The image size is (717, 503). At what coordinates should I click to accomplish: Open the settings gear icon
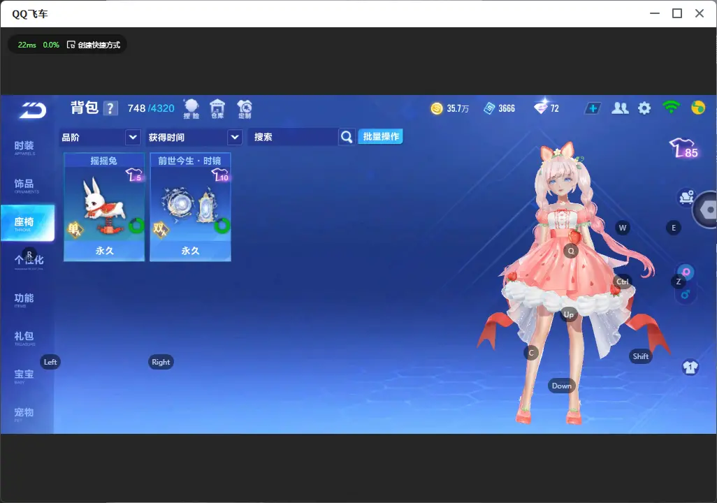644,108
